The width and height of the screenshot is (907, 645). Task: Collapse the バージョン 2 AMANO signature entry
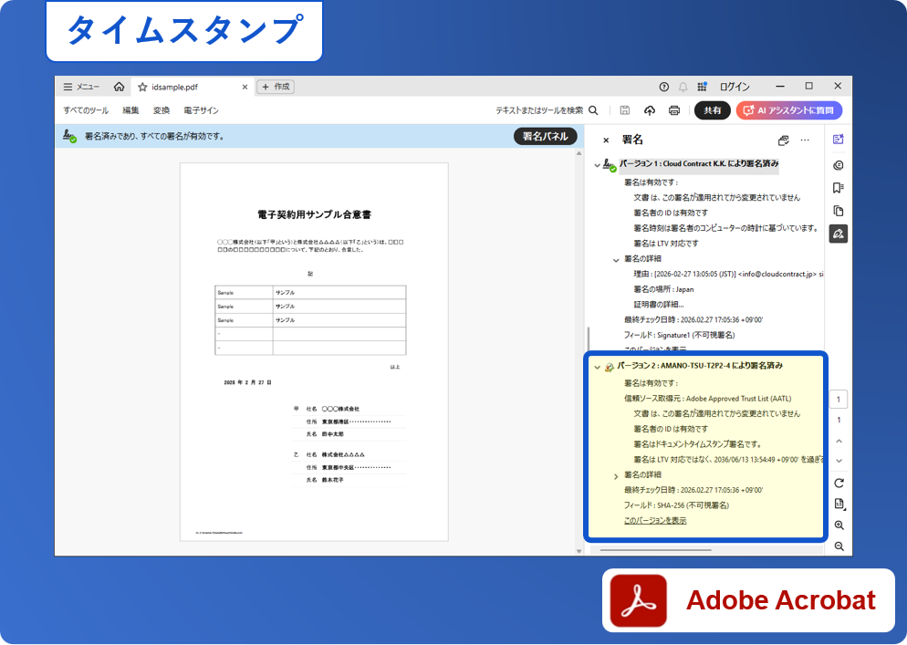tap(598, 367)
